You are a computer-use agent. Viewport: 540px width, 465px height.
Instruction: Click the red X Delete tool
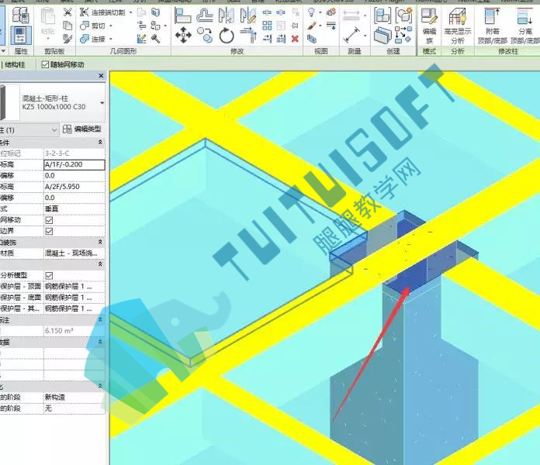tap(295, 39)
